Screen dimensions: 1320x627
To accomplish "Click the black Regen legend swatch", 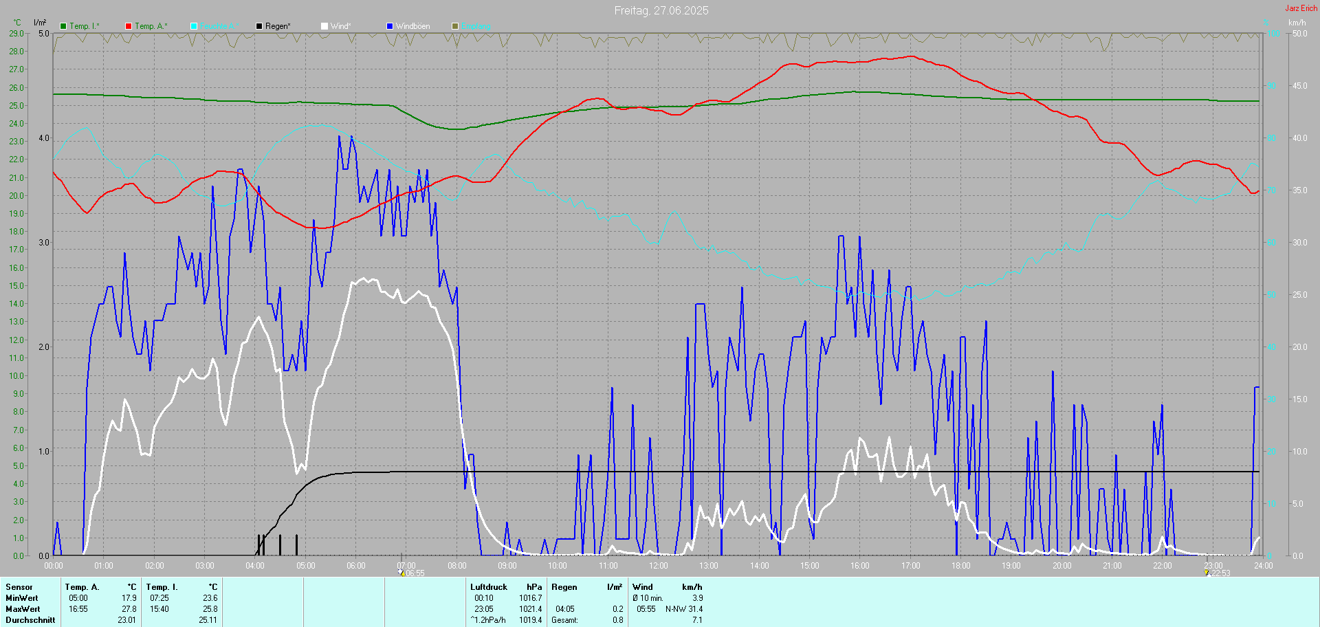I will (x=259, y=26).
